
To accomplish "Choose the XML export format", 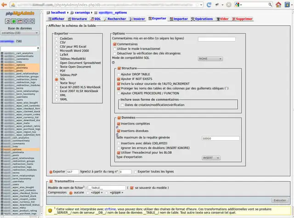I will coord(57,95).
